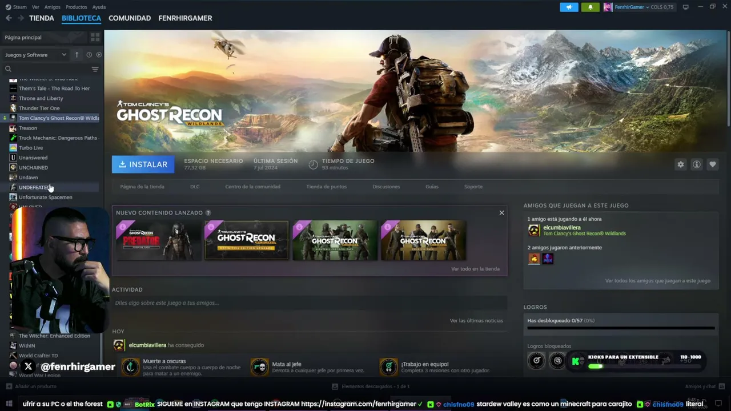Click the sort-order up arrow in sidebar
This screenshot has height=411, width=731.
tap(77, 55)
